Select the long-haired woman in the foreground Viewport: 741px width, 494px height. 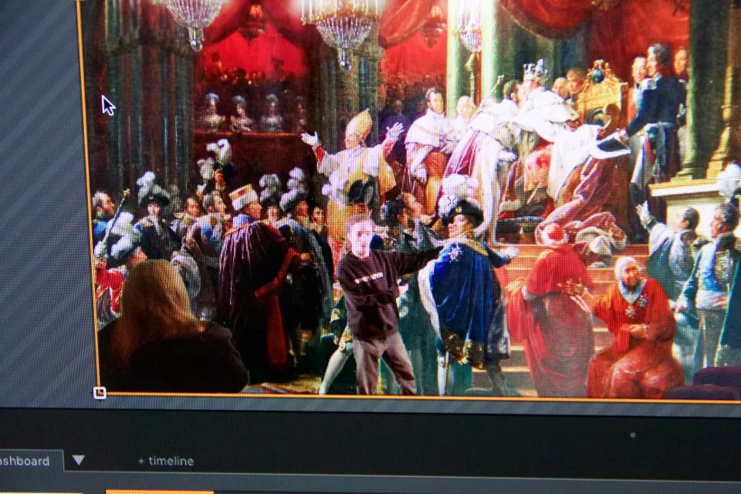point(166,328)
